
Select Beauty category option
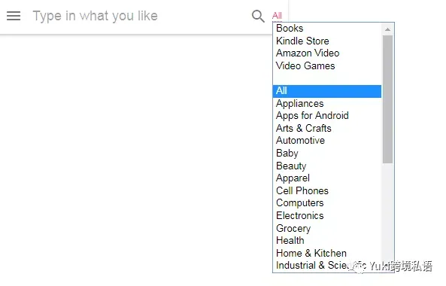[327, 166]
